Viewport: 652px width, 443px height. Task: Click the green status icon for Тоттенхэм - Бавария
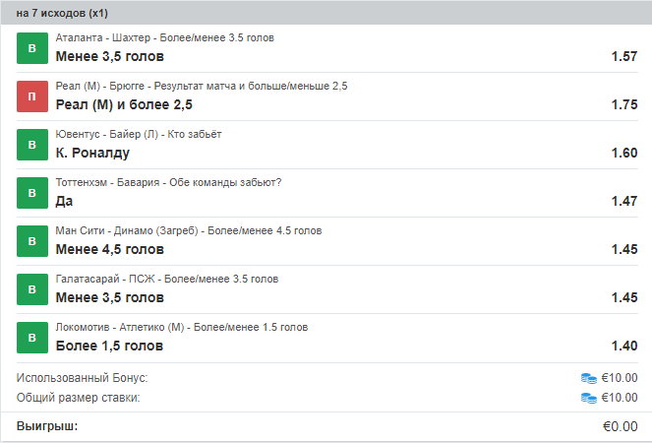pos(32,193)
